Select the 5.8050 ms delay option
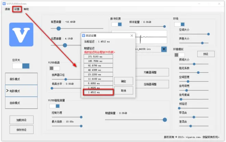Screen dimensions: 226x142 coord(98,83)
